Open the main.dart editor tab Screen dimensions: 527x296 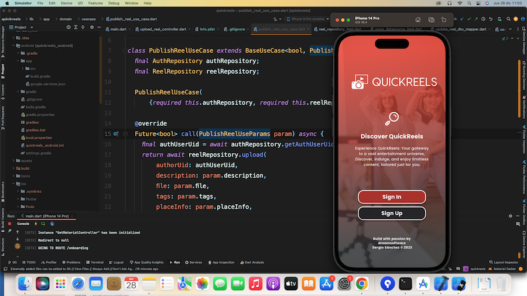click(117, 29)
